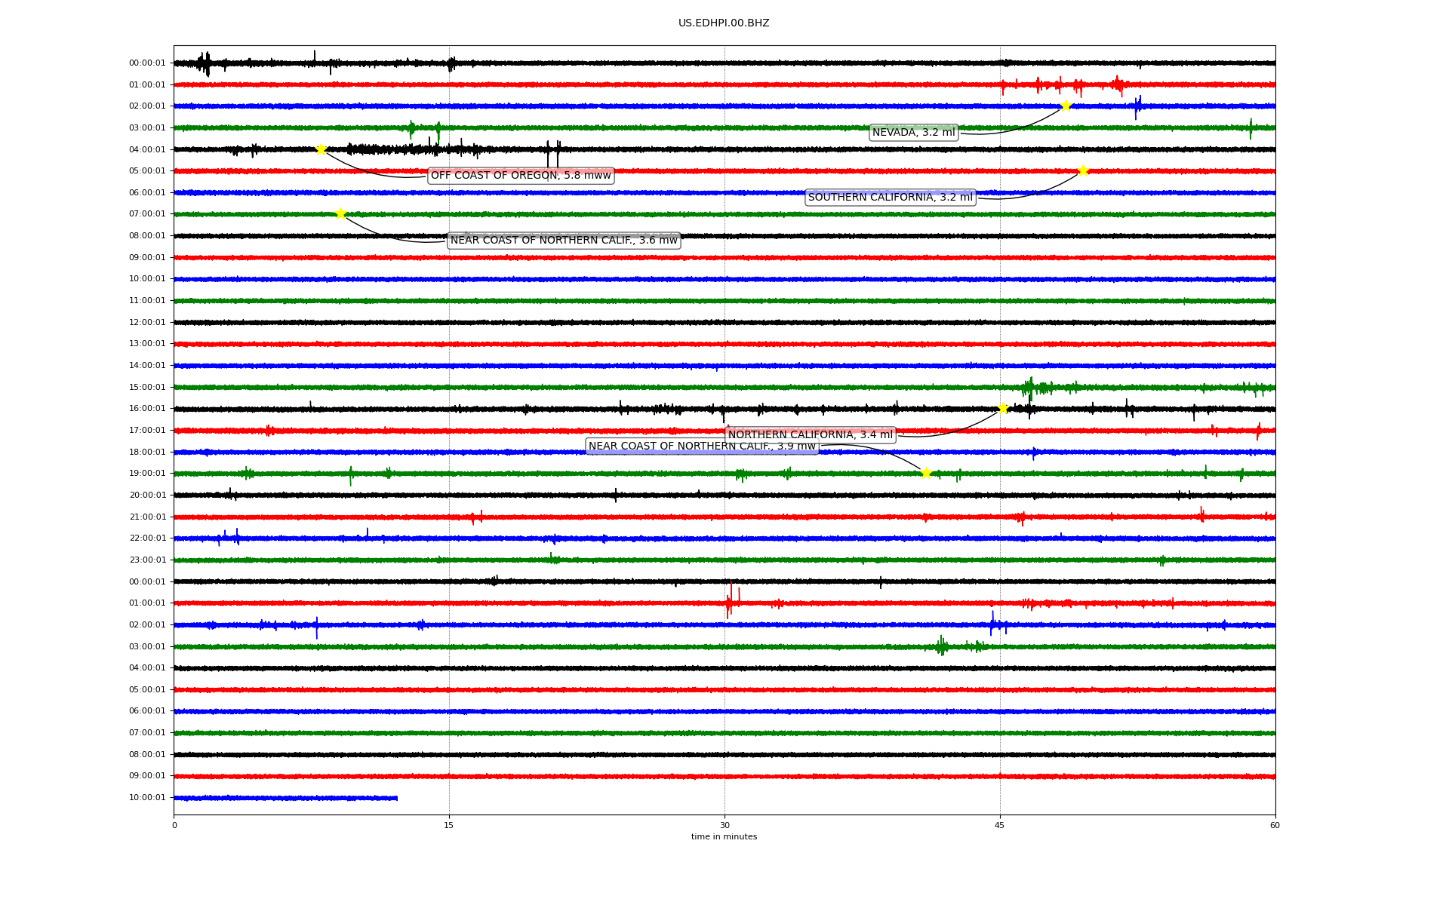The width and height of the screenshot is (1449, 905).
Task: Click the Off Coast of Oregon star marker
Action: [x=321, y=149]
